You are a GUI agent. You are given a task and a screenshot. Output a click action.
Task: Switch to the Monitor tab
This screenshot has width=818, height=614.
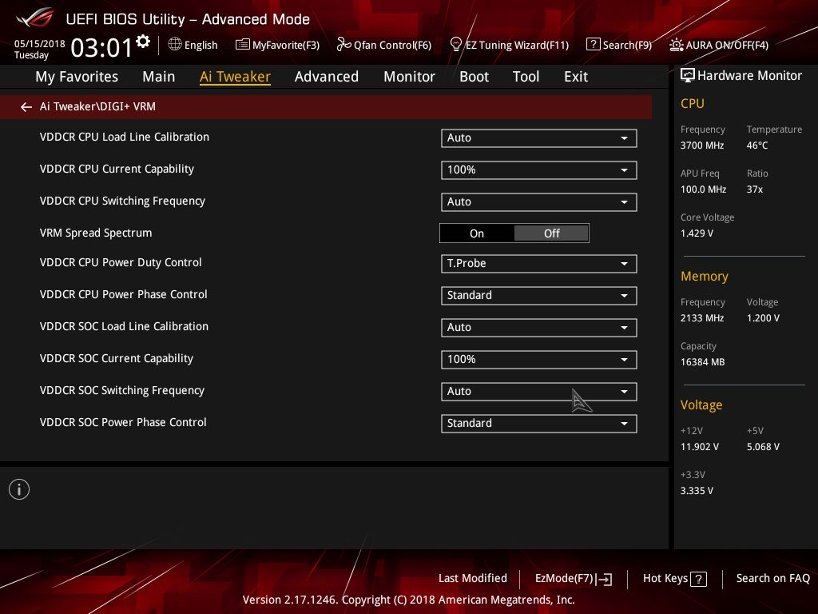click(x=409, y=77)
